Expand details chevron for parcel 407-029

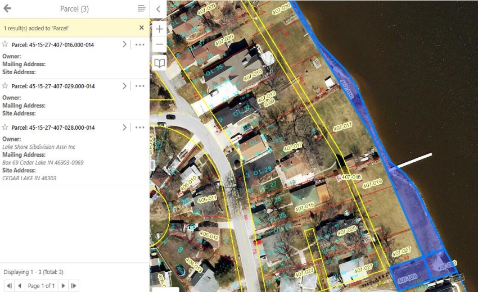point(124,86)
